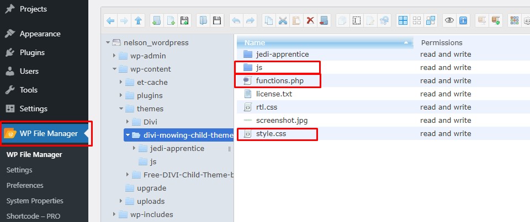Image resolution: width=530 pixels, height=222 pixels.
Task: Click the Cut scissors icon
Action: (x=283, y=20)
